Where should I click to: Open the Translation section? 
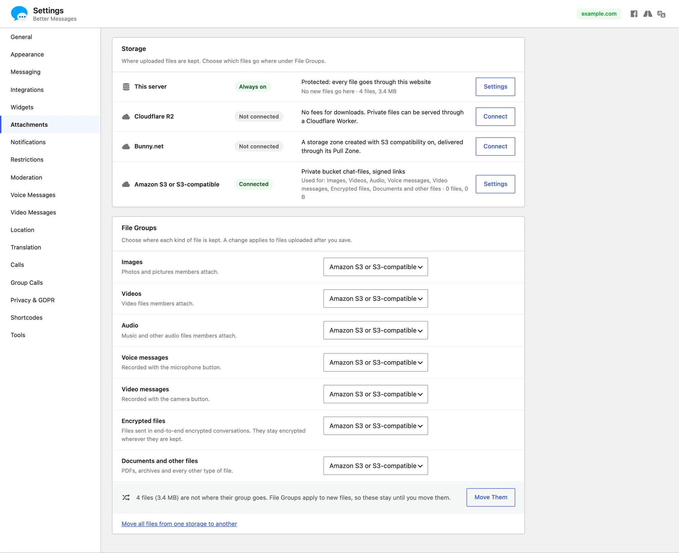pos(50,247)
